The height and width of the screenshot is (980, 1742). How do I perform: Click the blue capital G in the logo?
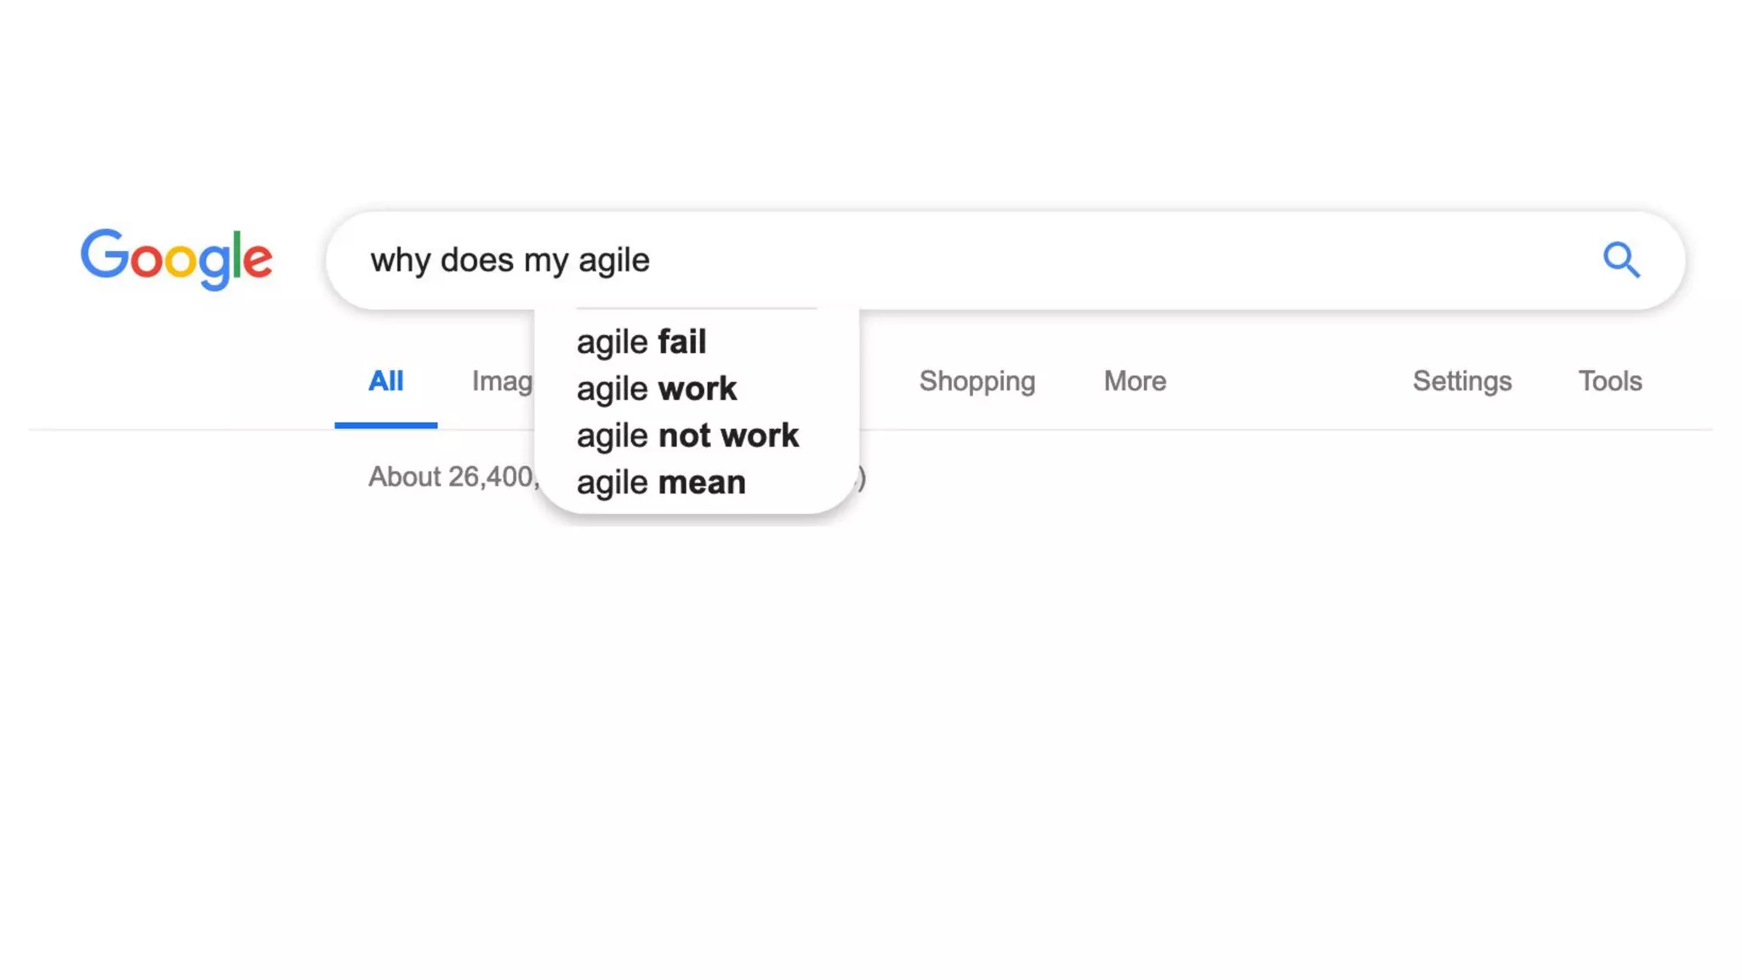(x=104, y=254)
